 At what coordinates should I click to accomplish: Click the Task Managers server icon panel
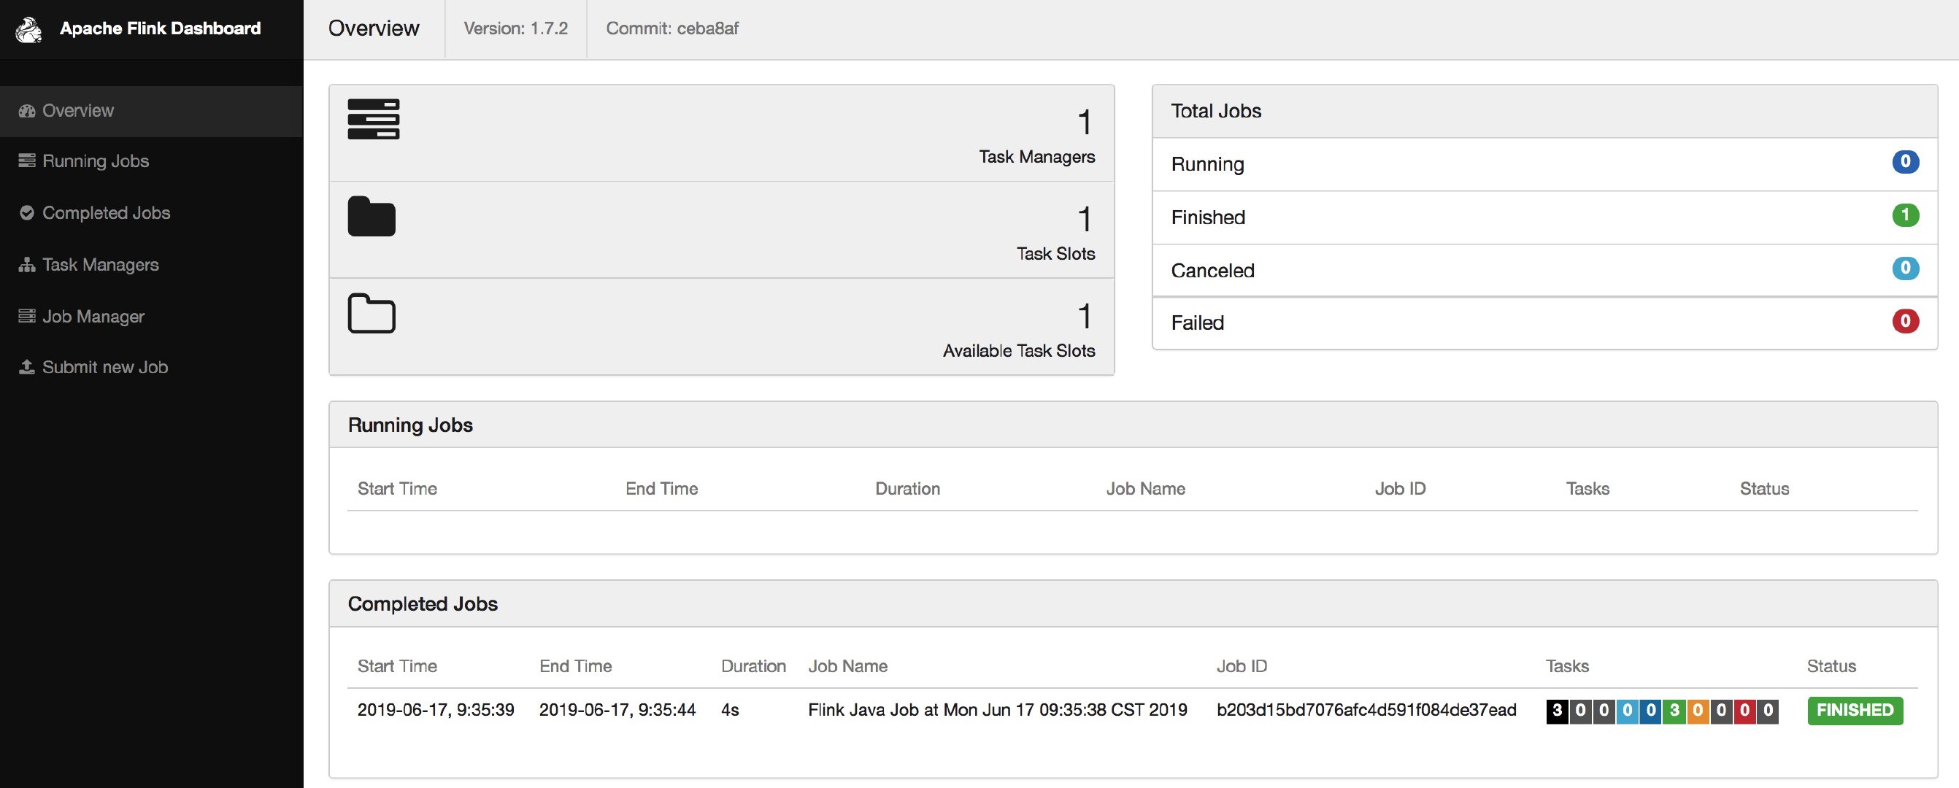(373, 120)
